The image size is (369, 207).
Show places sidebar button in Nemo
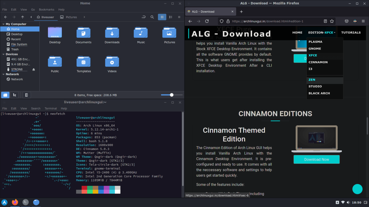coord(5,95)
